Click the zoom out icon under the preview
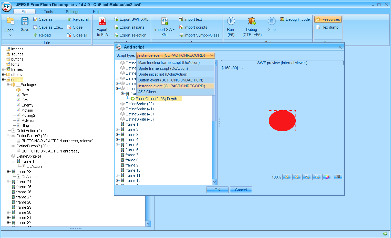The width and height of the screenshot is (391, 238). coord(297,177)
